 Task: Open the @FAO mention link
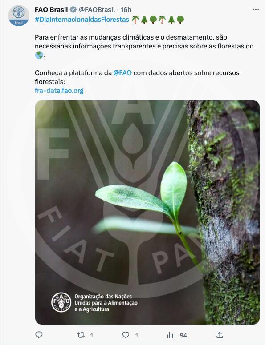click(x=122, y=72)
